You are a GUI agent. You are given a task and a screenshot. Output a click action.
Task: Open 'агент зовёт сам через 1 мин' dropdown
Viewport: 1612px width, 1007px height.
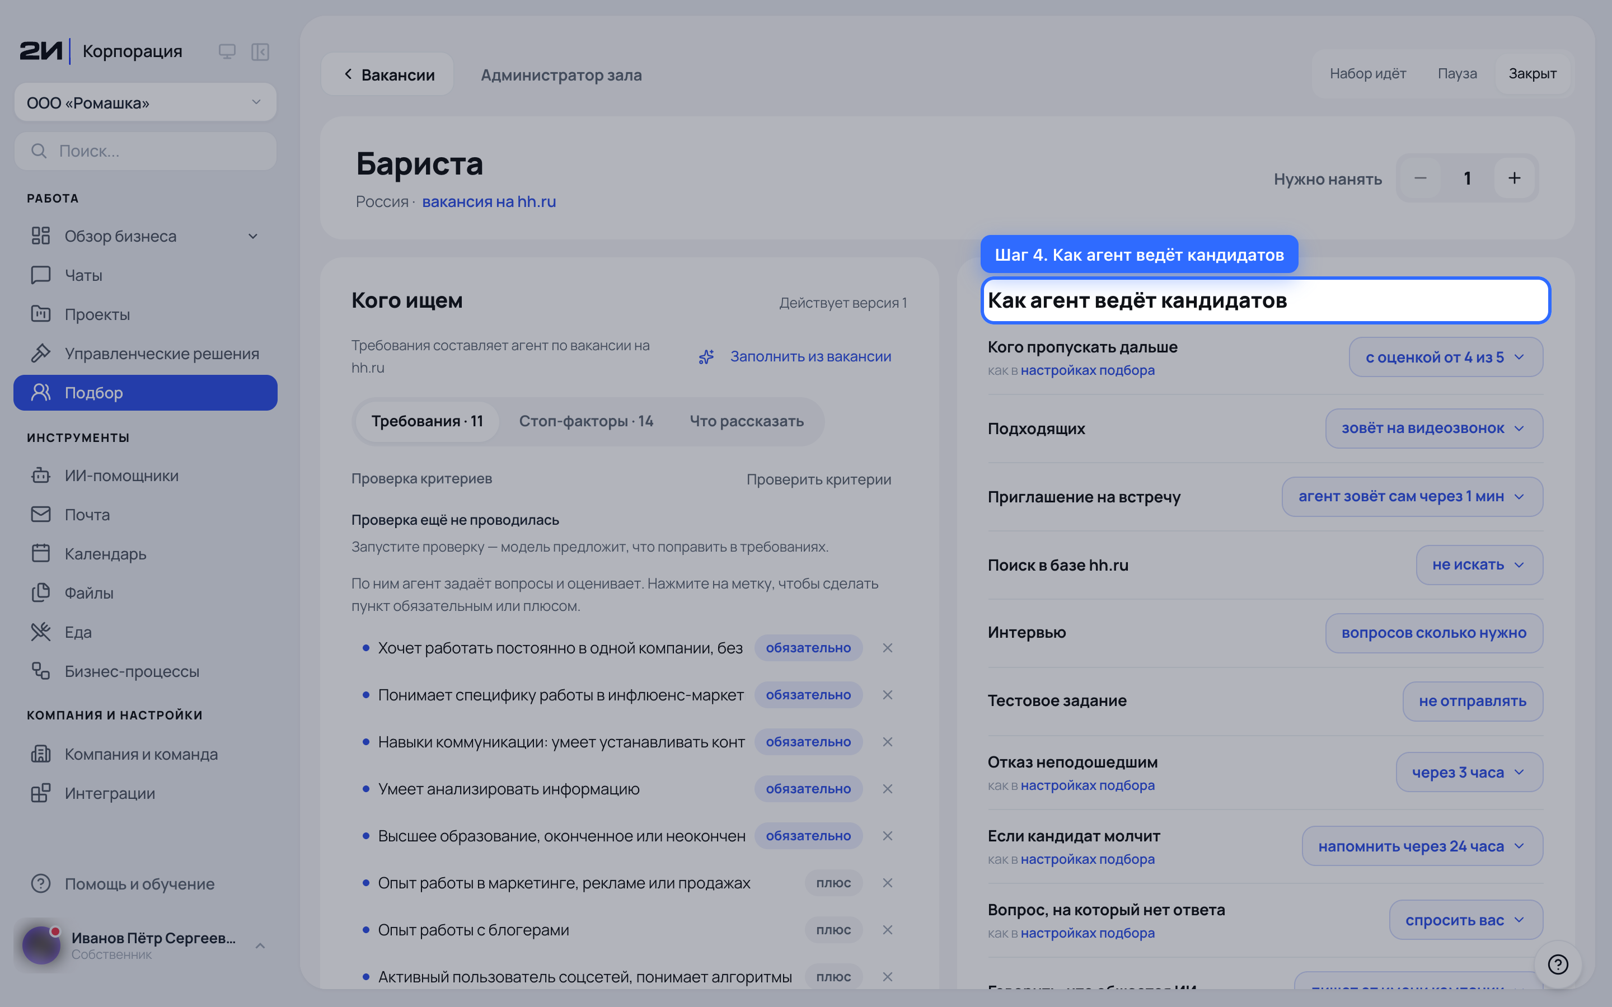point(1412,497)
